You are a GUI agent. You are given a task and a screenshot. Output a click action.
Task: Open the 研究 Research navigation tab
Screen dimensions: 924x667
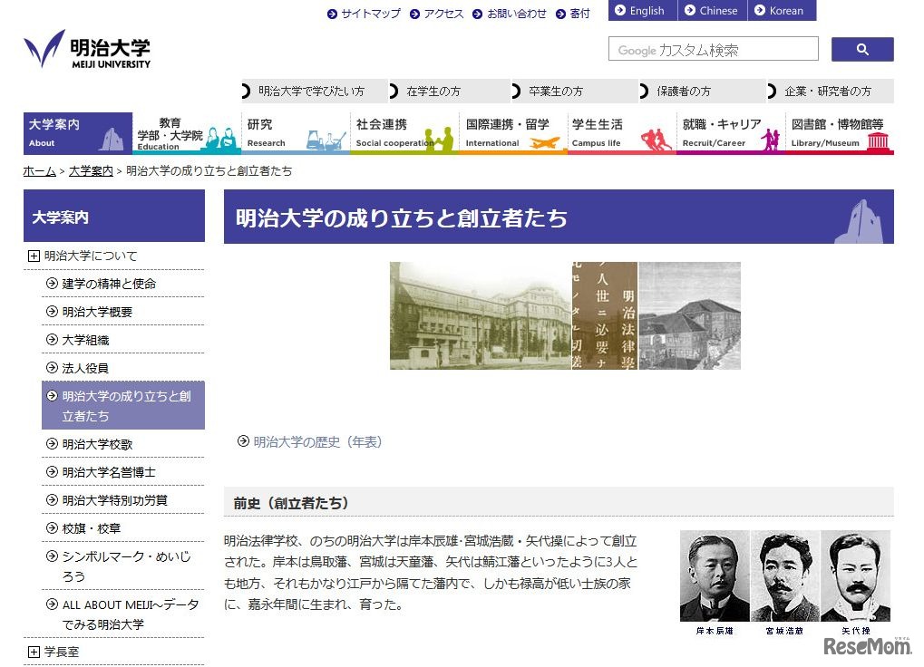coord(295,133)
